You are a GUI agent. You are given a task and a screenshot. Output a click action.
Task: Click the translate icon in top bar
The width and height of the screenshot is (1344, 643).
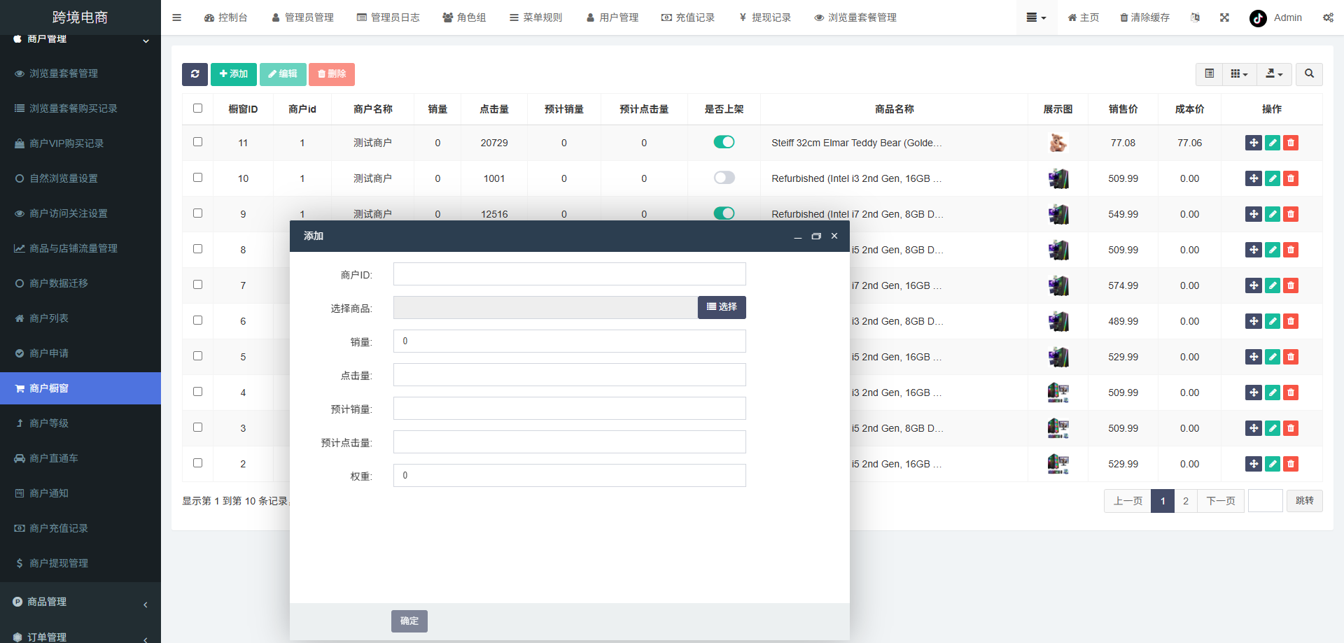click(1195, 17)
